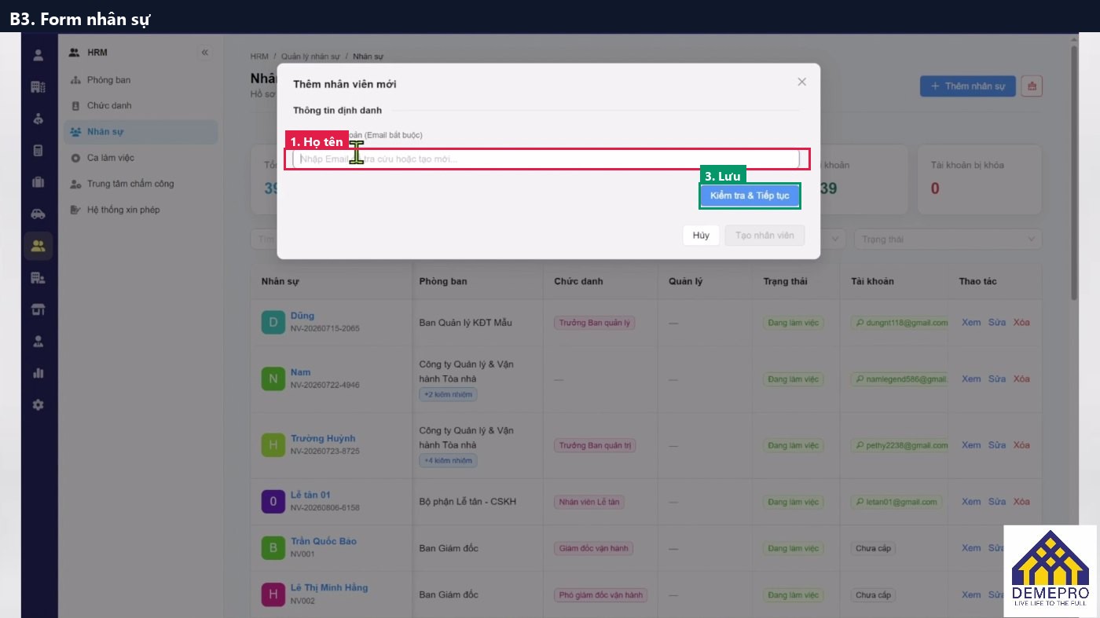Click the Hủy button in the dialog
The image size is (1100, 618).
pyautogui.click(x=701, y=236)
